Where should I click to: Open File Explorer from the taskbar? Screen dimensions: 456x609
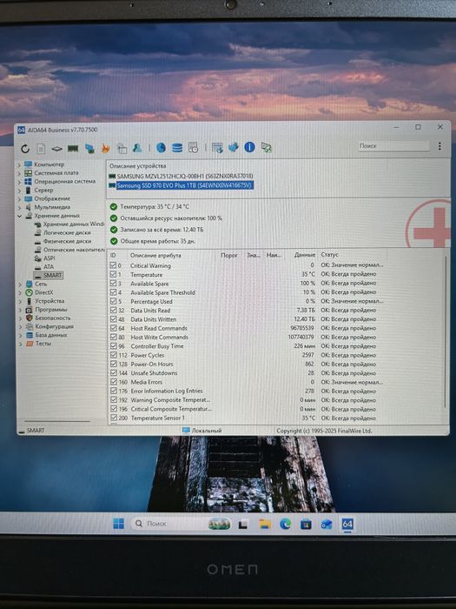(265, 524)
